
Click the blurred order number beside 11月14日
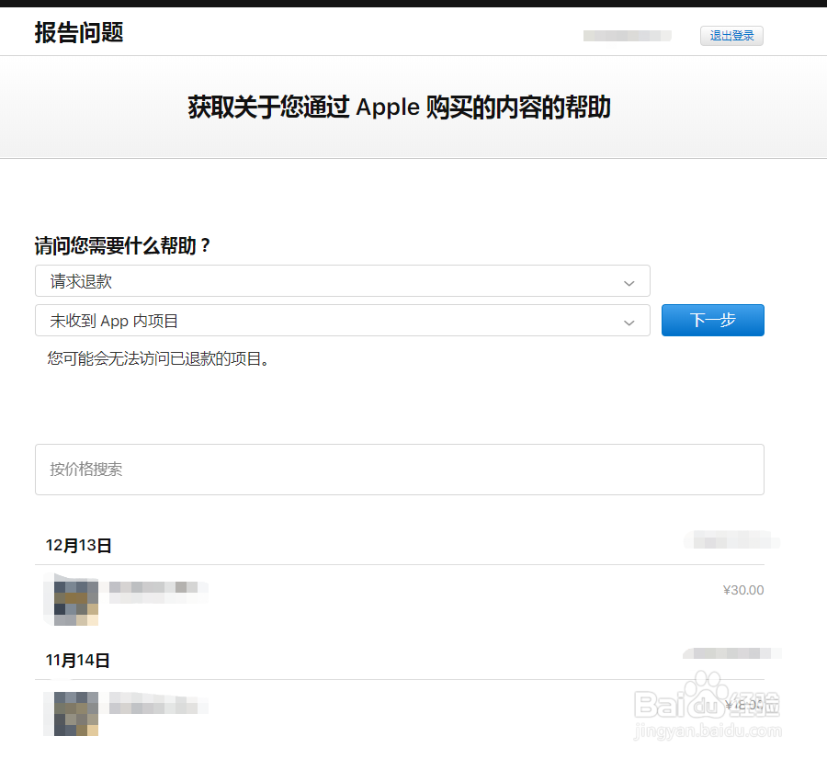(731, 653)
